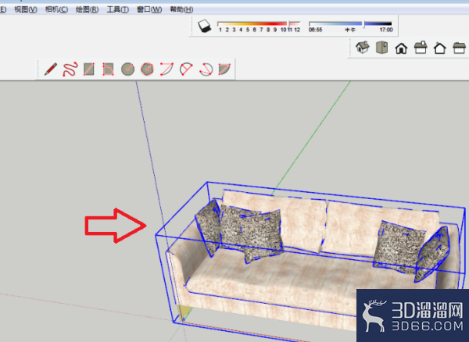
Task: Click the 中午 label on time slider
Action: point(350,30)
